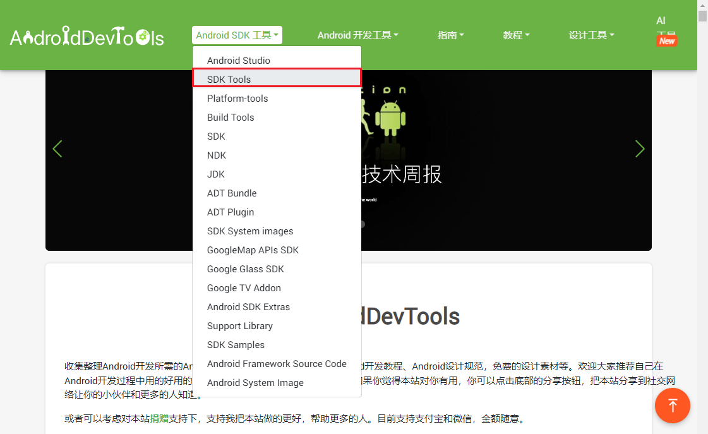708x434 pixels.
Task: Select ADT Bundle menu entry
Action: pyautogui.click(x=277, y=193)
